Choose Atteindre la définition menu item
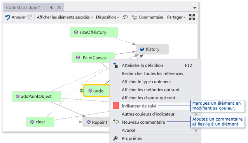 [155, 65]
